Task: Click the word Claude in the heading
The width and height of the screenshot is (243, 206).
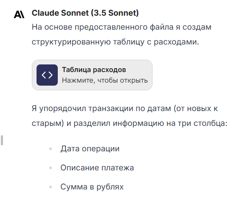Action: click(45, 13)
